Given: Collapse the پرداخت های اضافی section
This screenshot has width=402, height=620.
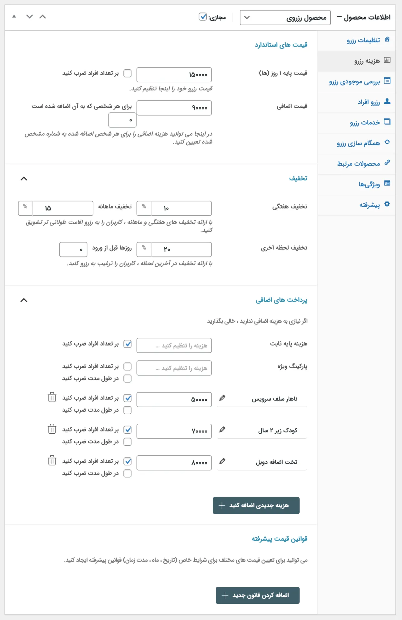Looking at the screenshot, I should click(x=24, y=300).
